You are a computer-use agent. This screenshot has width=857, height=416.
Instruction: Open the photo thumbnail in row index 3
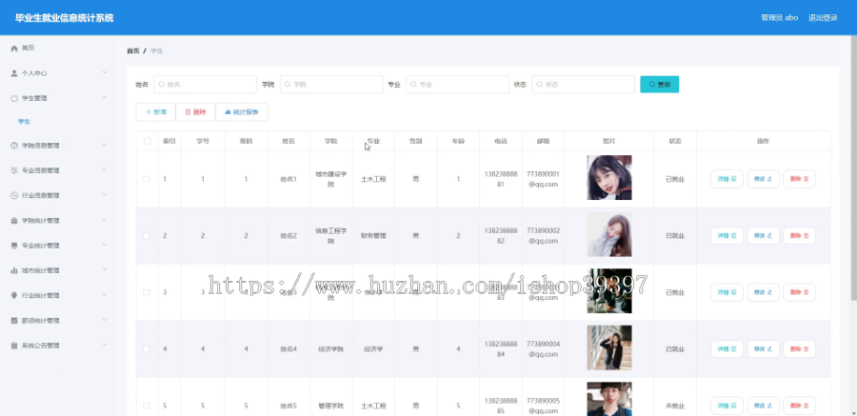[609, 290]
